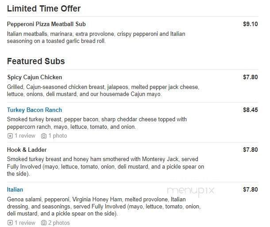Open the Italian sub link
Screen dimensions: 270x227
(x=15, y=190)
